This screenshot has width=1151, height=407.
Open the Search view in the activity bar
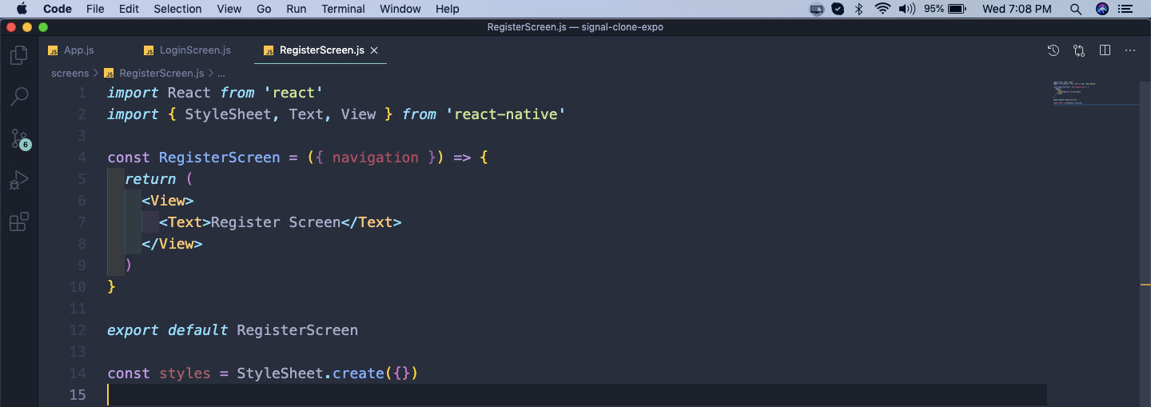18,97
